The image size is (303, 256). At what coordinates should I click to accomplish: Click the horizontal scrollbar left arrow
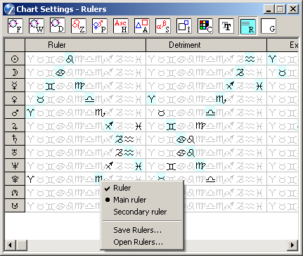pos(10,245)
